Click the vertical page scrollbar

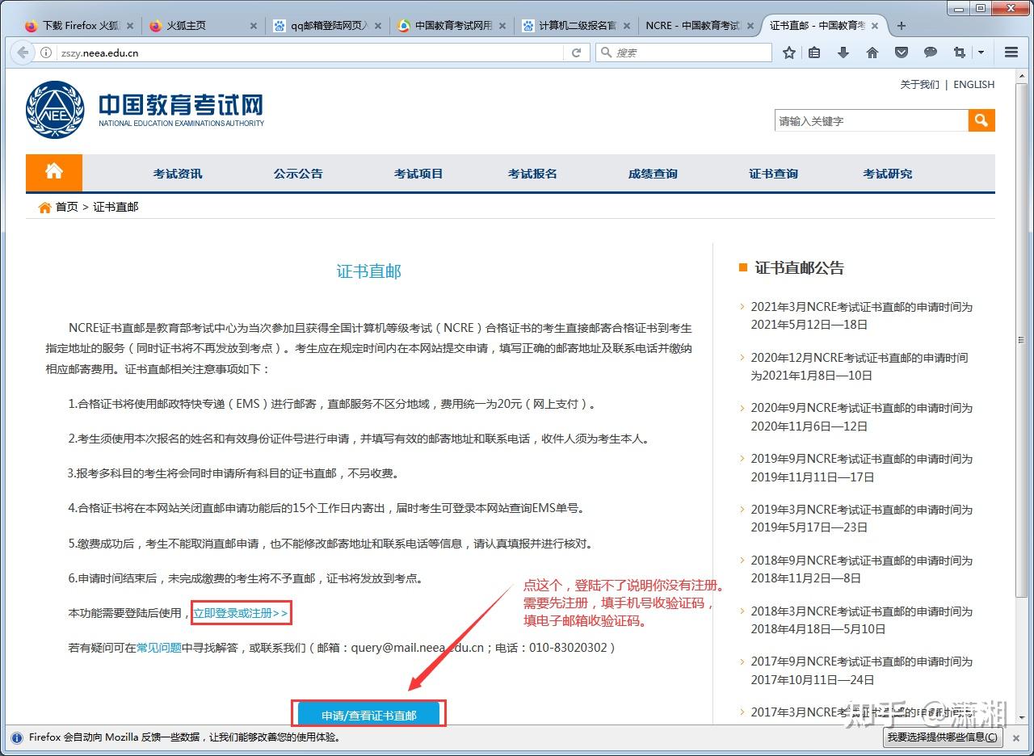[1024, 339]
